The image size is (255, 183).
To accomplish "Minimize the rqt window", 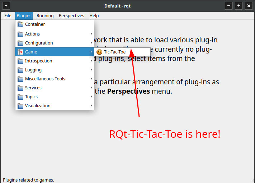I will (229, 6).
